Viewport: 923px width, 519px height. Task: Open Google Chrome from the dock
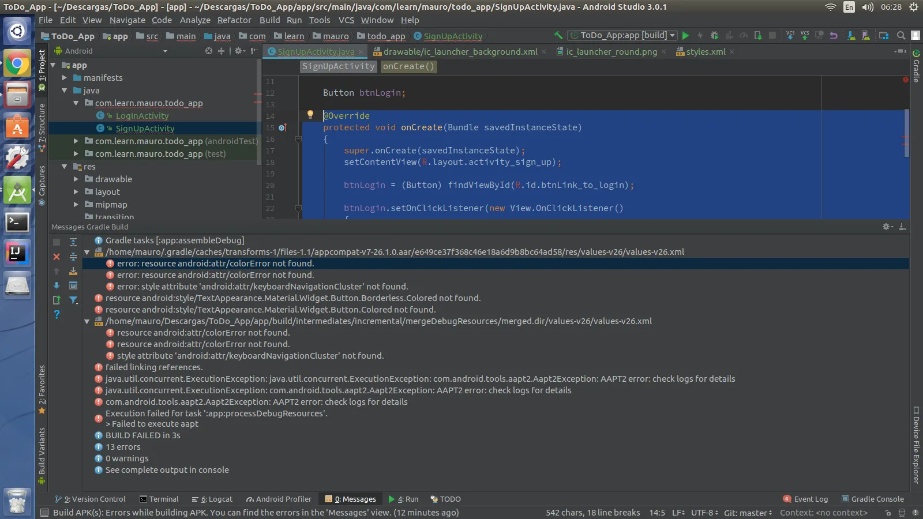17,63
